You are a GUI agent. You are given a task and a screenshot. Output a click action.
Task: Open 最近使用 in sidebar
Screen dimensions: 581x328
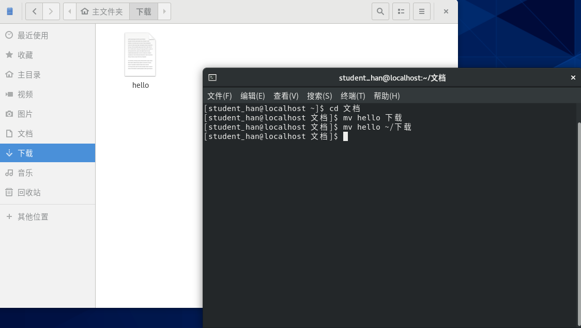[x=48, y=36]
